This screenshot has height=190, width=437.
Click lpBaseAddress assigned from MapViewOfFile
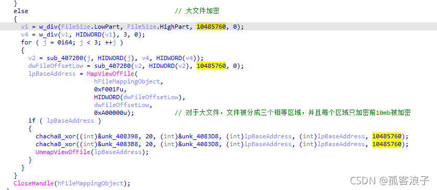tap(52, 74)
